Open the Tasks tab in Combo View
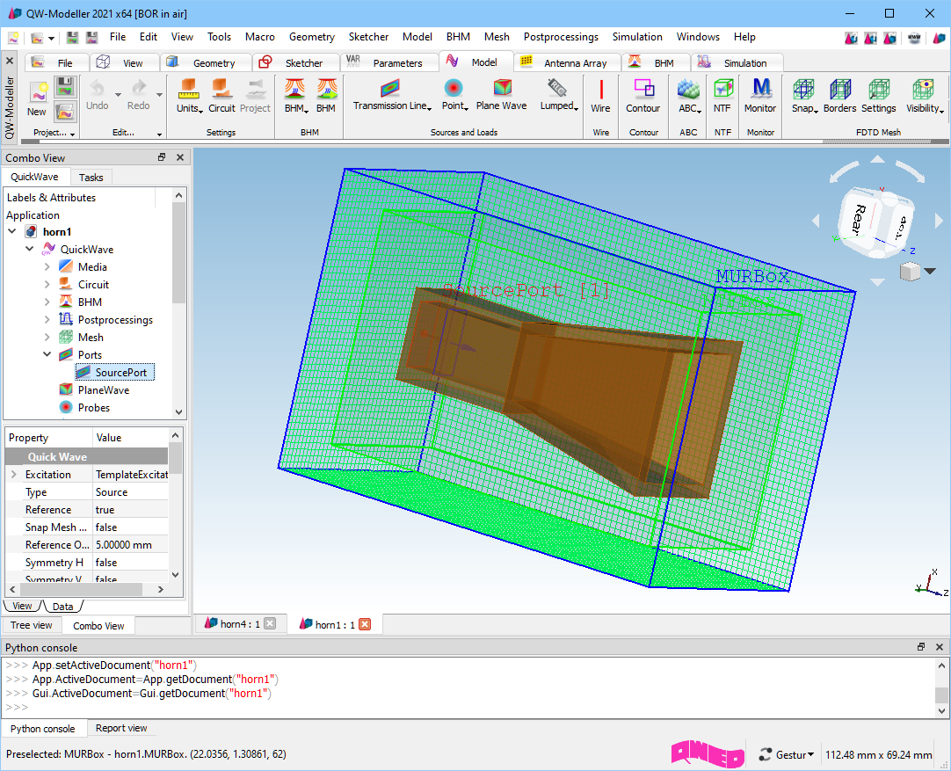This screenshot has height=771, width=951. [91, 177]
